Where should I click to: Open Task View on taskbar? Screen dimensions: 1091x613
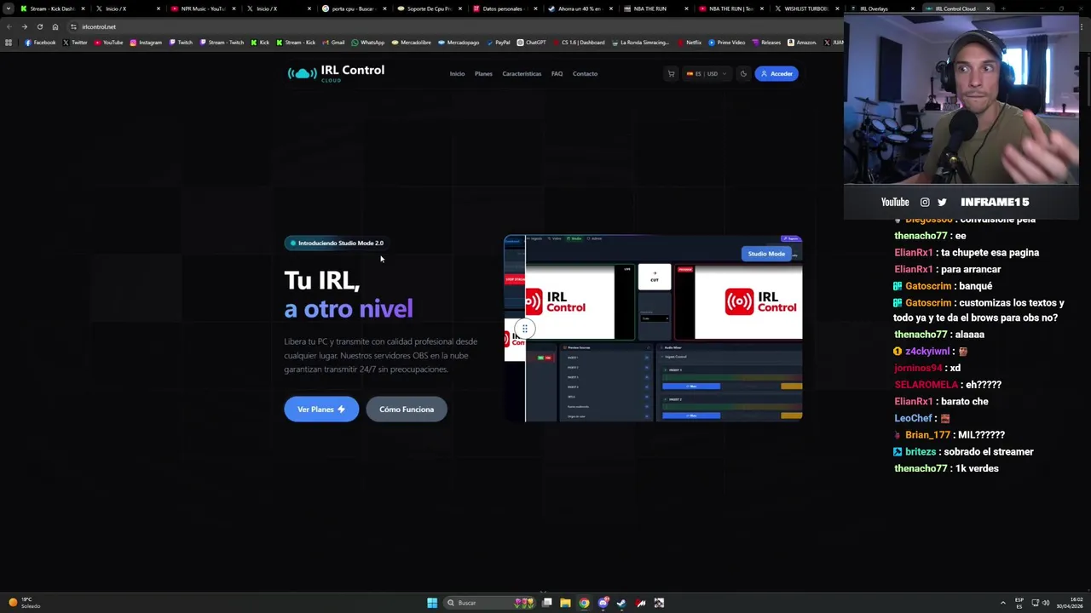pos(547,603)
